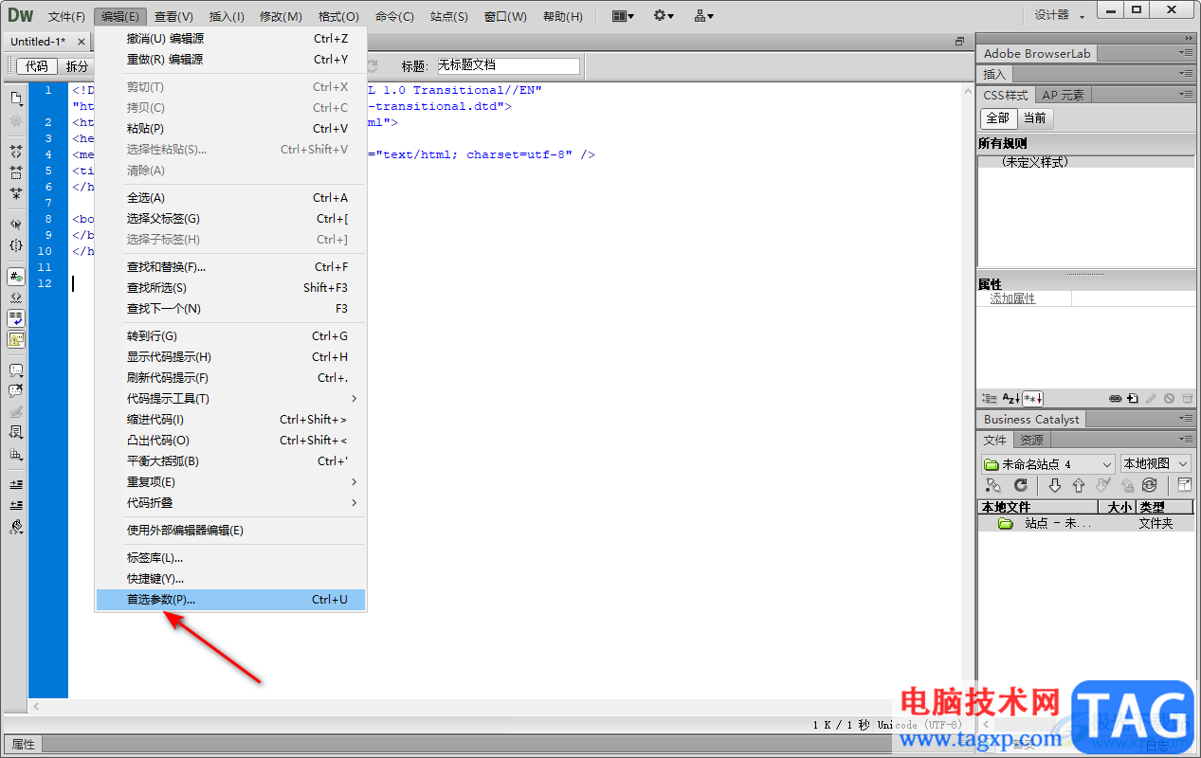Open the 文件(F) menu

[66, 16]
